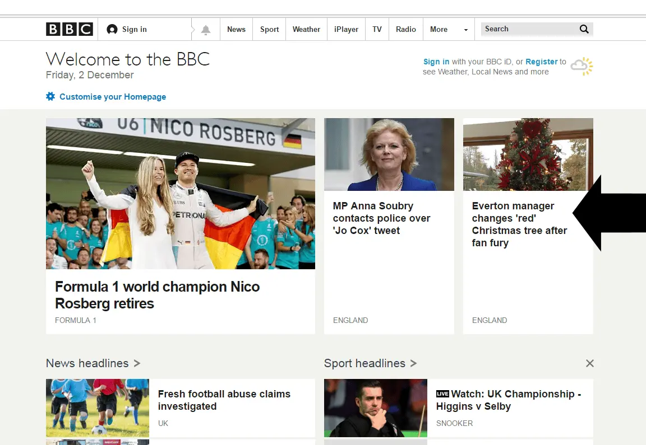Go to the News menu item
Viewport: 646px width, 445px height.
click(236, 29)
